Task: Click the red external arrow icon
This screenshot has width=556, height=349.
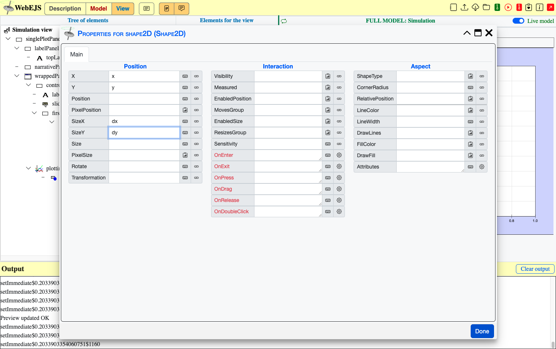Action: click(x=551, y=7)
